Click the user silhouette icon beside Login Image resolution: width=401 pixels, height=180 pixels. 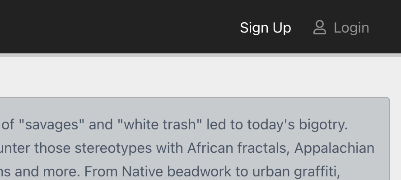pyautogui.click(x=320, y=28)
